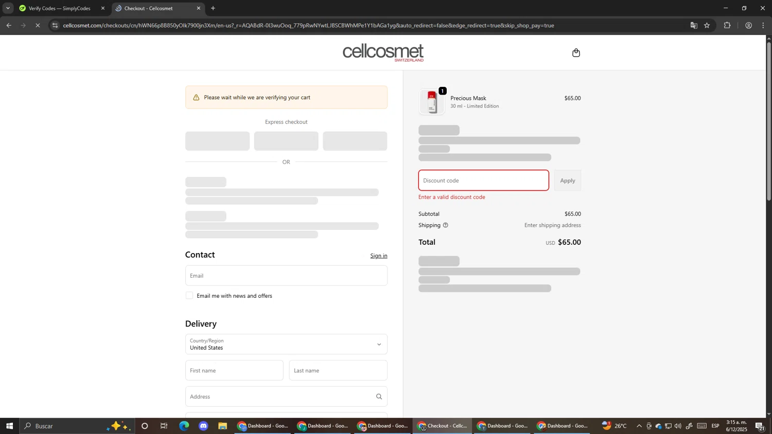The width and height of the screenshot is (772, 434).
Task: Click the Email input field
Action: coord(286,276)
